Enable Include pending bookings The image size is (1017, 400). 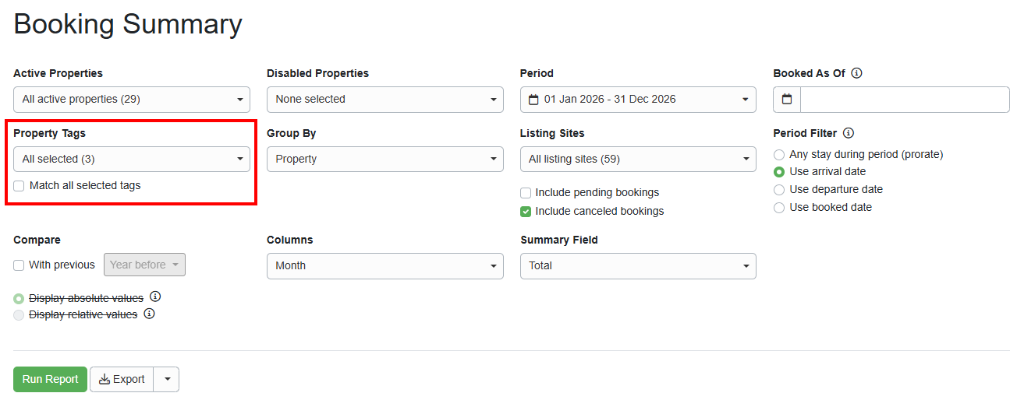(x=526, y=193)
